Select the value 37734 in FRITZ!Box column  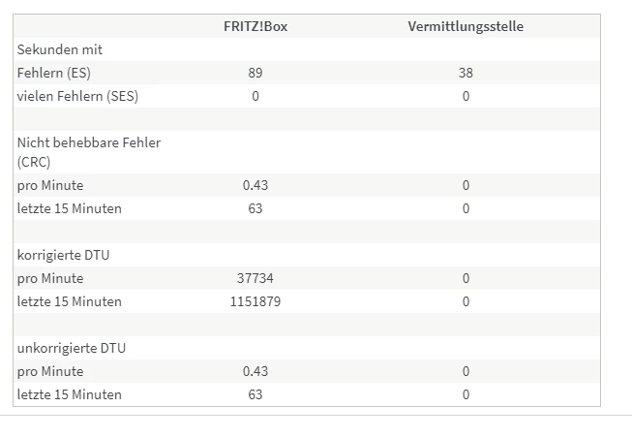(x=256, y=278)
